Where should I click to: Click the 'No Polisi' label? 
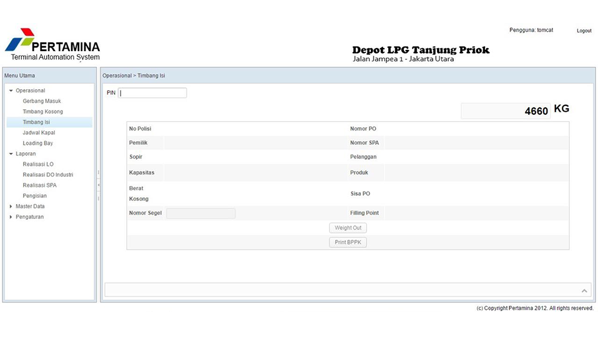(x=140, y=129)
